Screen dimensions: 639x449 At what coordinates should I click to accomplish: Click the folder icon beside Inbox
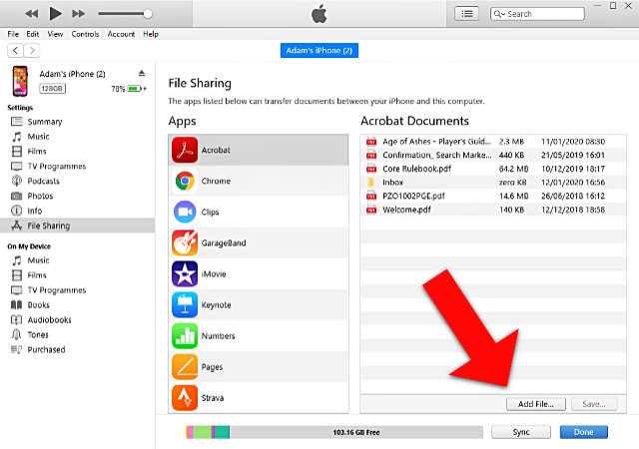370,183
